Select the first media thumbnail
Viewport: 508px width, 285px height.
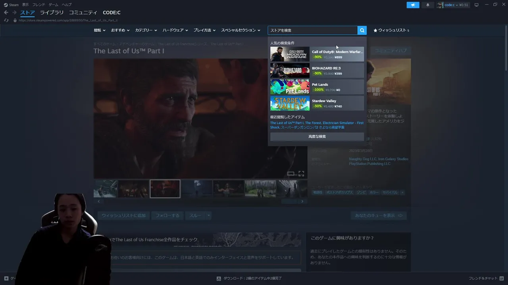tap(105, 188)
